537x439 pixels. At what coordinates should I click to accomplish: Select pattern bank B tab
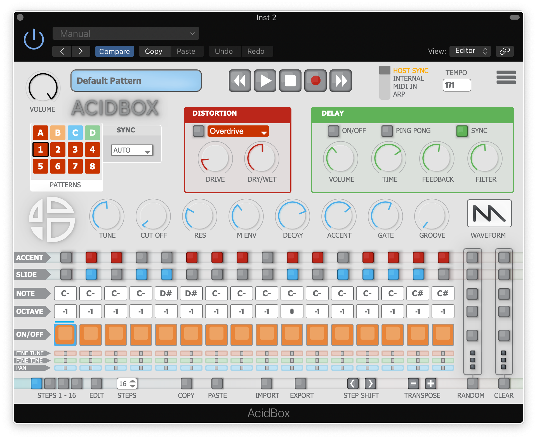pos(58,133)
